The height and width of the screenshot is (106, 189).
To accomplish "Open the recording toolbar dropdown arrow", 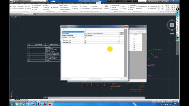I will click(130, 1).
